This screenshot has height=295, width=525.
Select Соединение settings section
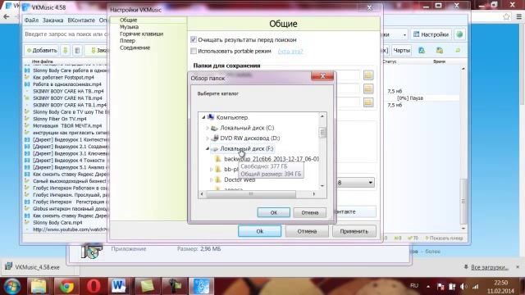point(135,48)
